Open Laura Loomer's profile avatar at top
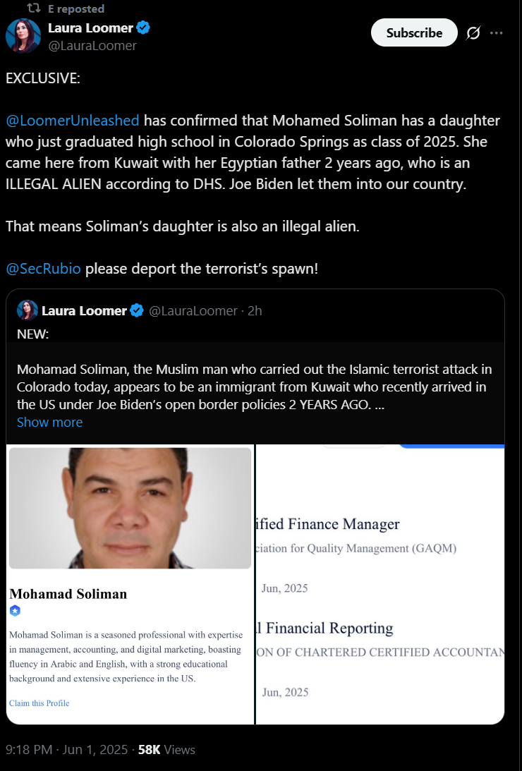 (x=23, y=36)
